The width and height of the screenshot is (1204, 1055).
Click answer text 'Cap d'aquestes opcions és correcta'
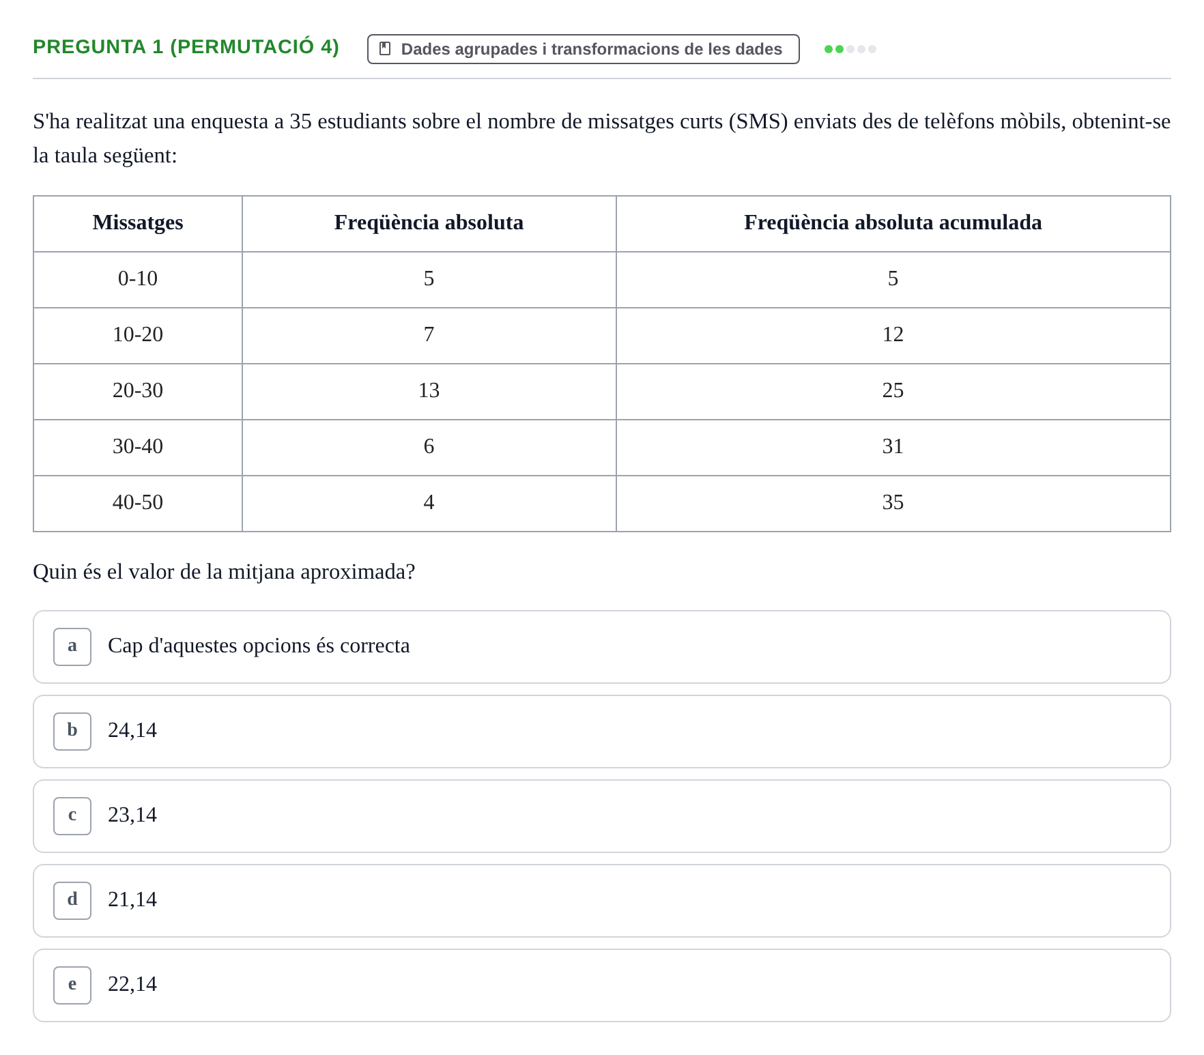click(259, 646)
